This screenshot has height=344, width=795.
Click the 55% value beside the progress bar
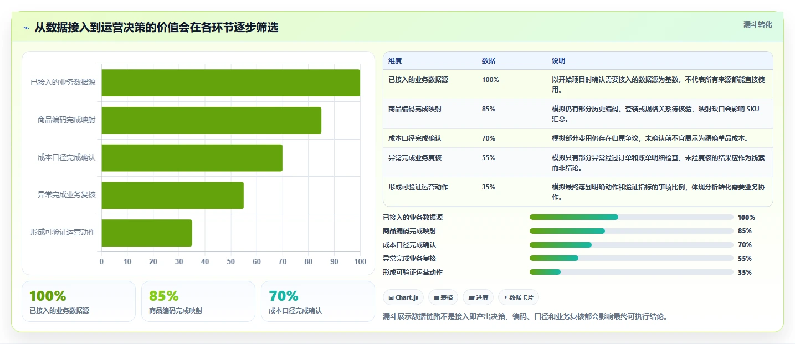click(x=745, y=258)
